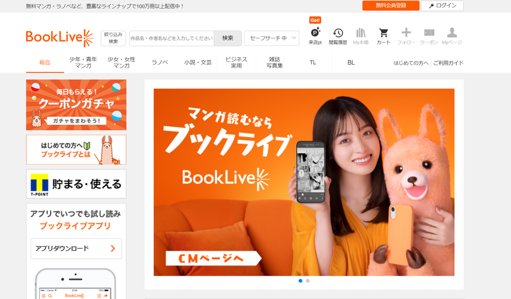Open the Myページ user icon
Viewport: 511px width, 299px height.
coord(452,36)
